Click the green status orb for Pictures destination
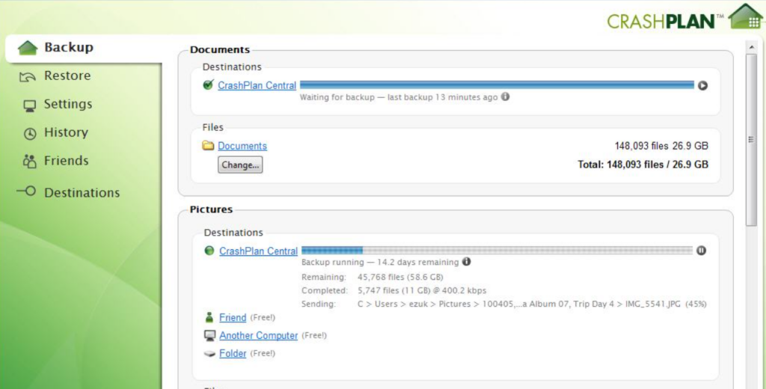The image size is (766, 389). (x=209, y=251)
